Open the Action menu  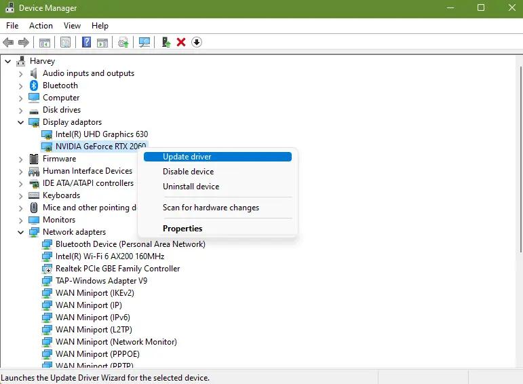pyautogui.click(x=41, y=26)
